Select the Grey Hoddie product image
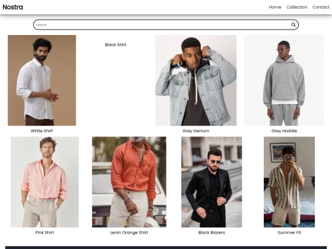This screenshot has height=249, width=332. 284,81
